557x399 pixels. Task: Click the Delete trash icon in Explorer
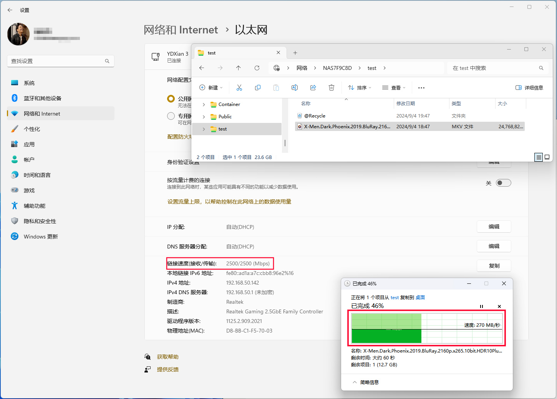pyautogui.click(x=332, y=88)
